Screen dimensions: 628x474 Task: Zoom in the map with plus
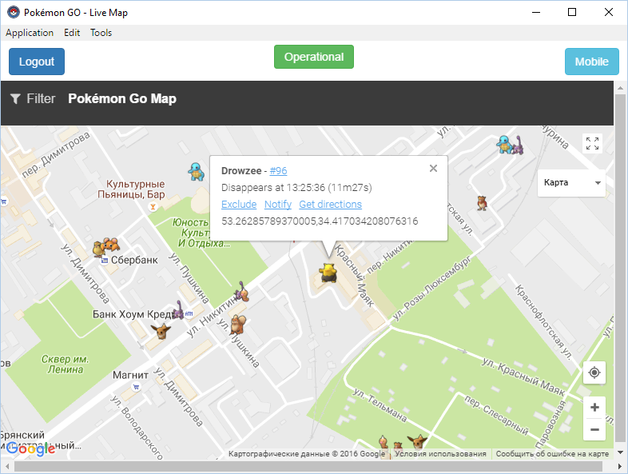pos(594,408)
